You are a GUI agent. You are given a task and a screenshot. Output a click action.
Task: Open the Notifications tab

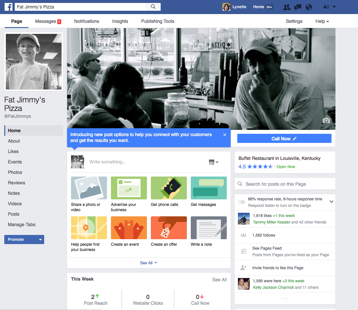tap(86, 21)
